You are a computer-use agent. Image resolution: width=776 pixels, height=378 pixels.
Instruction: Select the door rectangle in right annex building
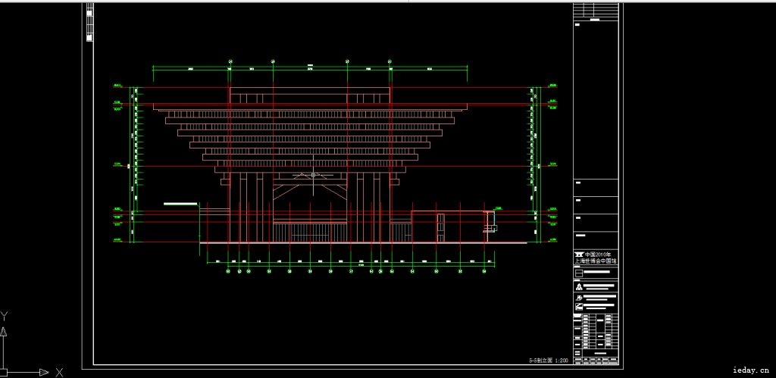pos(440,227)
